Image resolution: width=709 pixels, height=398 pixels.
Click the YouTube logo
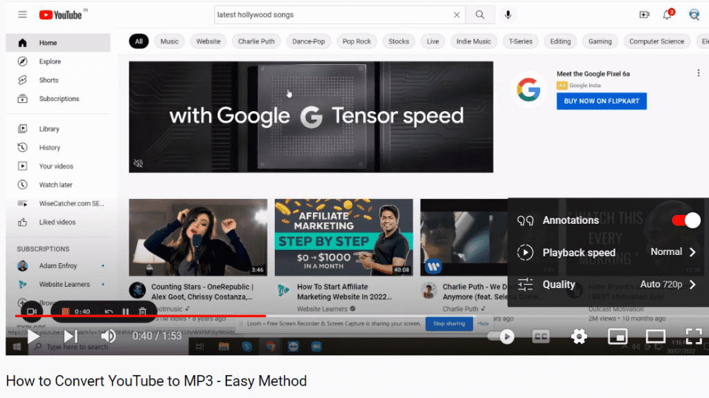[61, 15]
